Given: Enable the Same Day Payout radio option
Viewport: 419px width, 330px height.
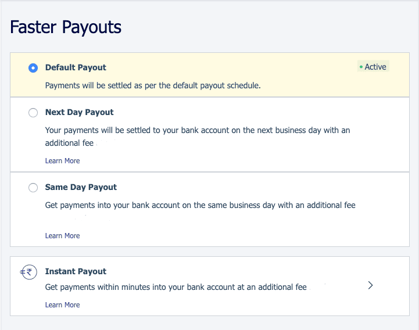Looking at the screenshot, I should click(x=33, y=188).
